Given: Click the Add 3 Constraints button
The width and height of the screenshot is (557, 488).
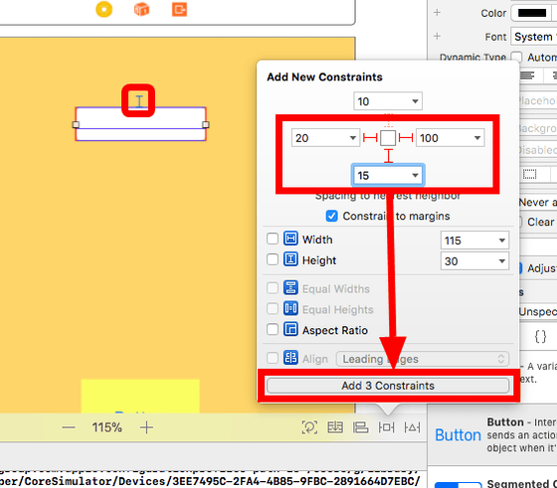Looking at the screenshot, I should (388, 386).
